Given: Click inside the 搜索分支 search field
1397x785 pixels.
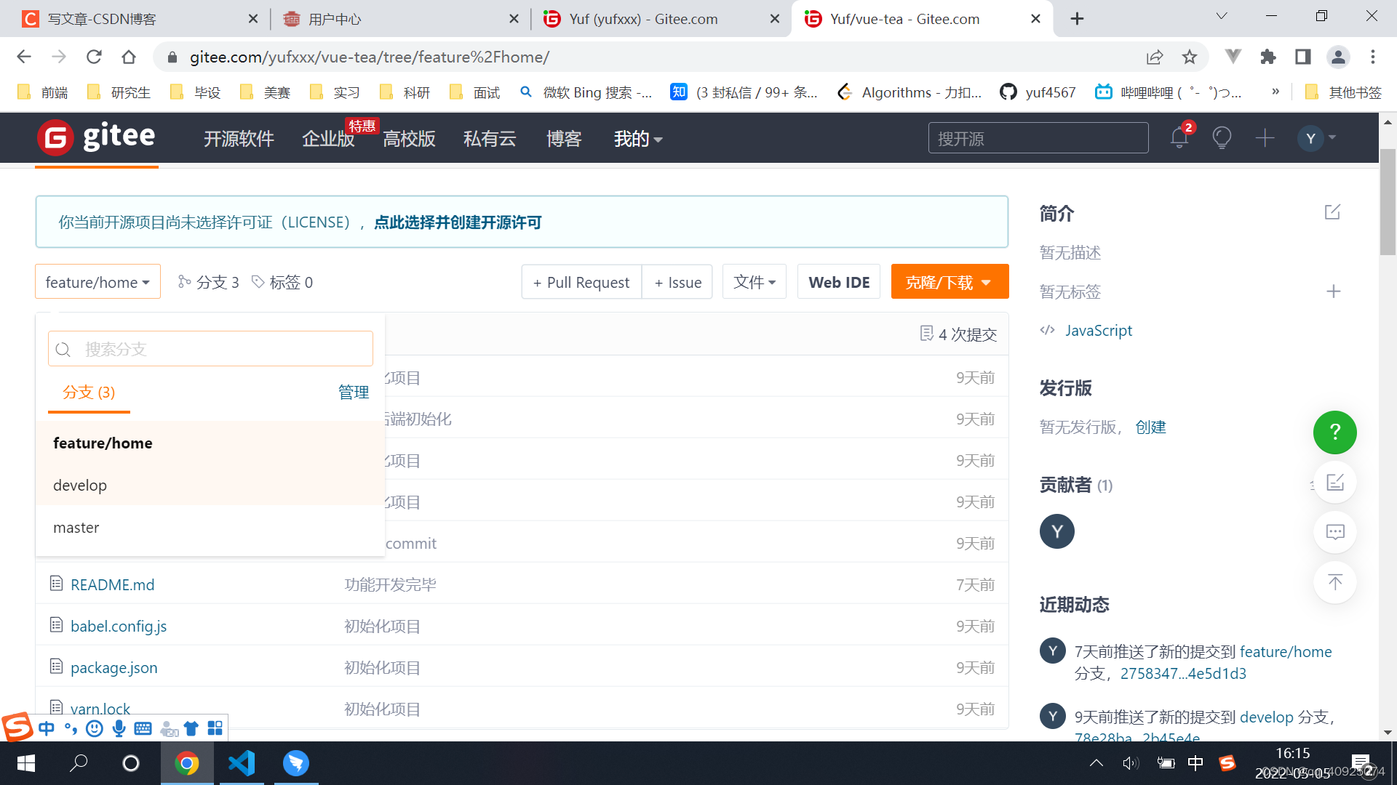Looking at the screenshot, I should [x=210, y=349].
